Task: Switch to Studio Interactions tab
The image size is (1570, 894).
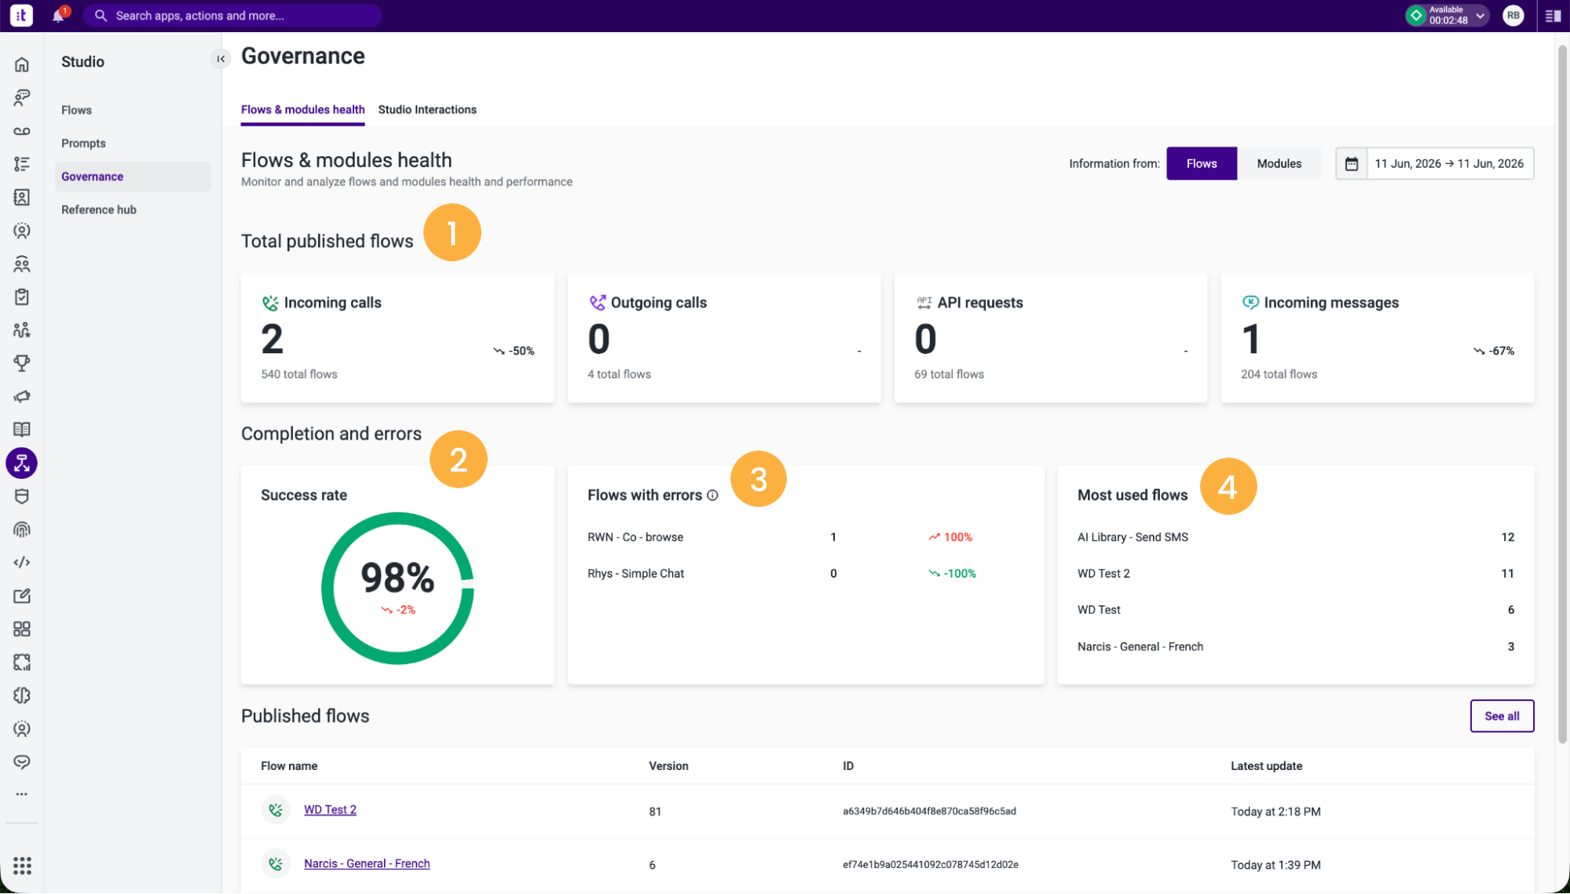Action: click(427, 110)
